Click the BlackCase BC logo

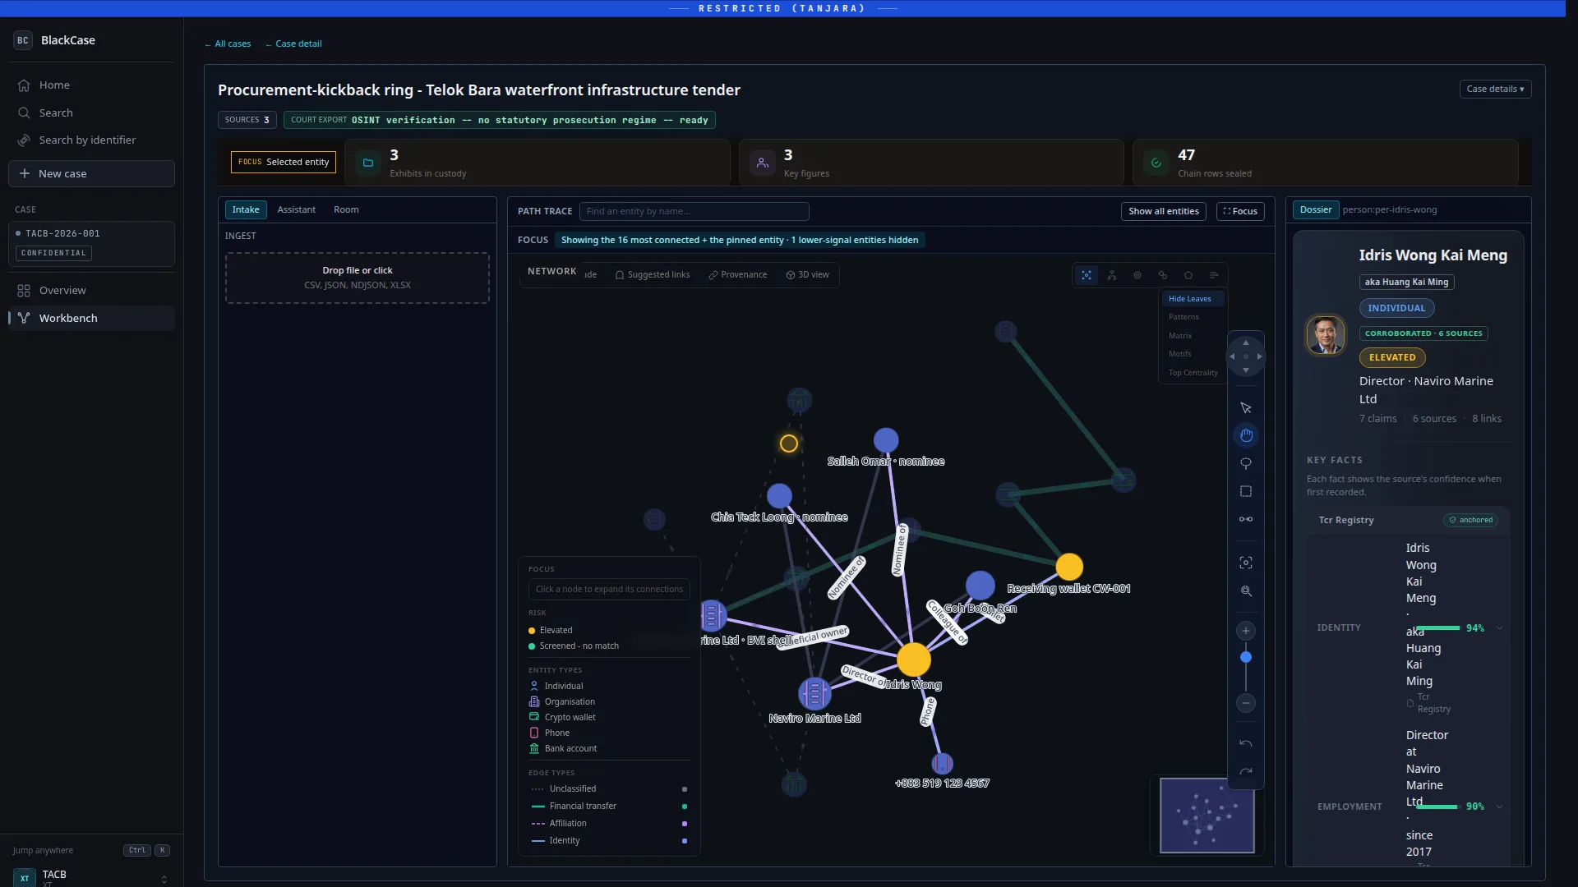pos(23,40)
